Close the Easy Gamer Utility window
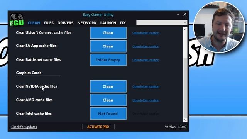 [185, 14]
